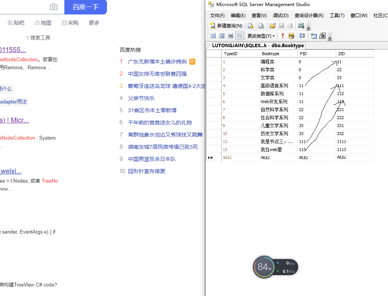Click the Save floppy disk icon
The image size is (388, 296).
pos(281,25)
